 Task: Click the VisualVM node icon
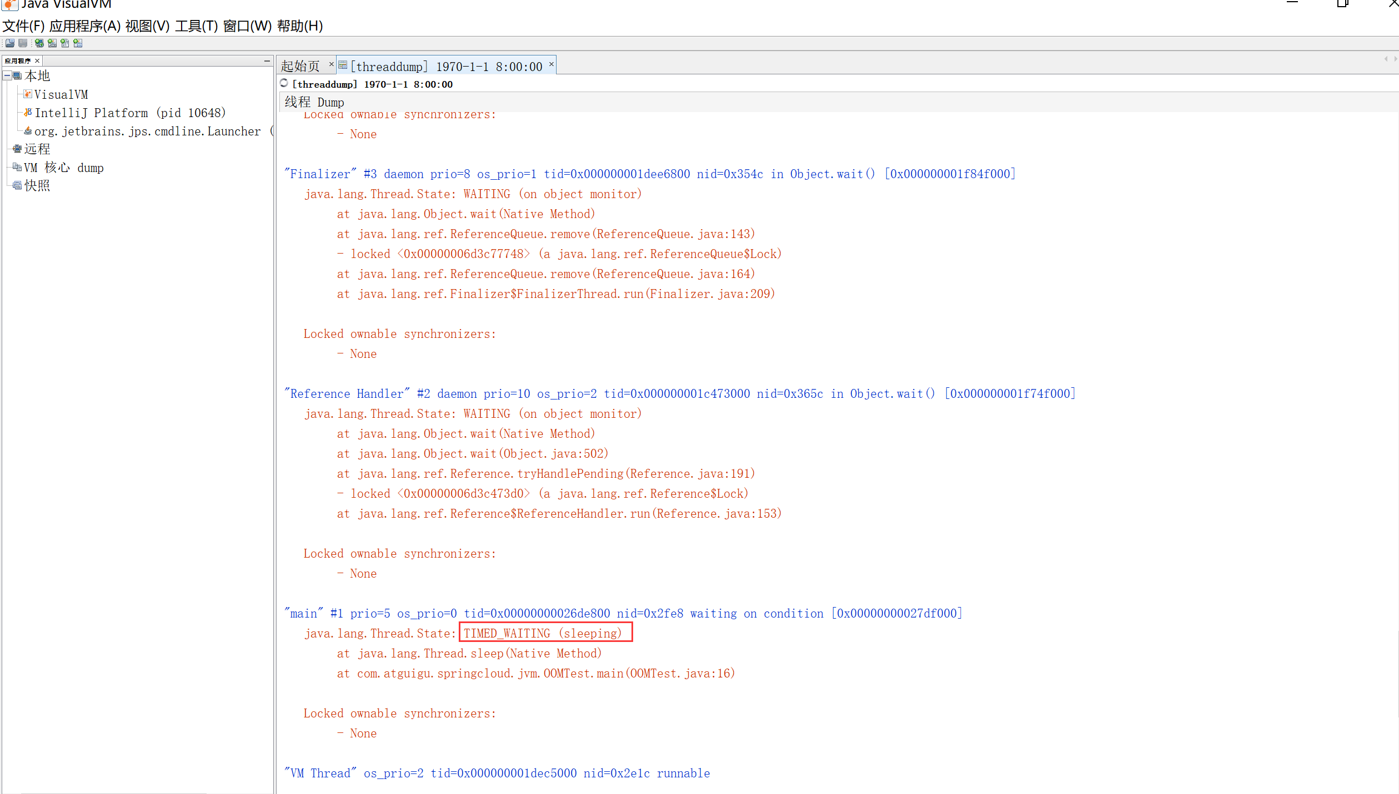point(28,94)
